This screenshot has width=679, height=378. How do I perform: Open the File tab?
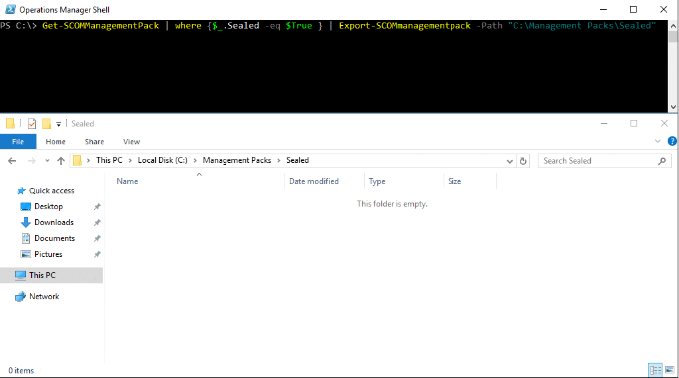pos(18,142)
